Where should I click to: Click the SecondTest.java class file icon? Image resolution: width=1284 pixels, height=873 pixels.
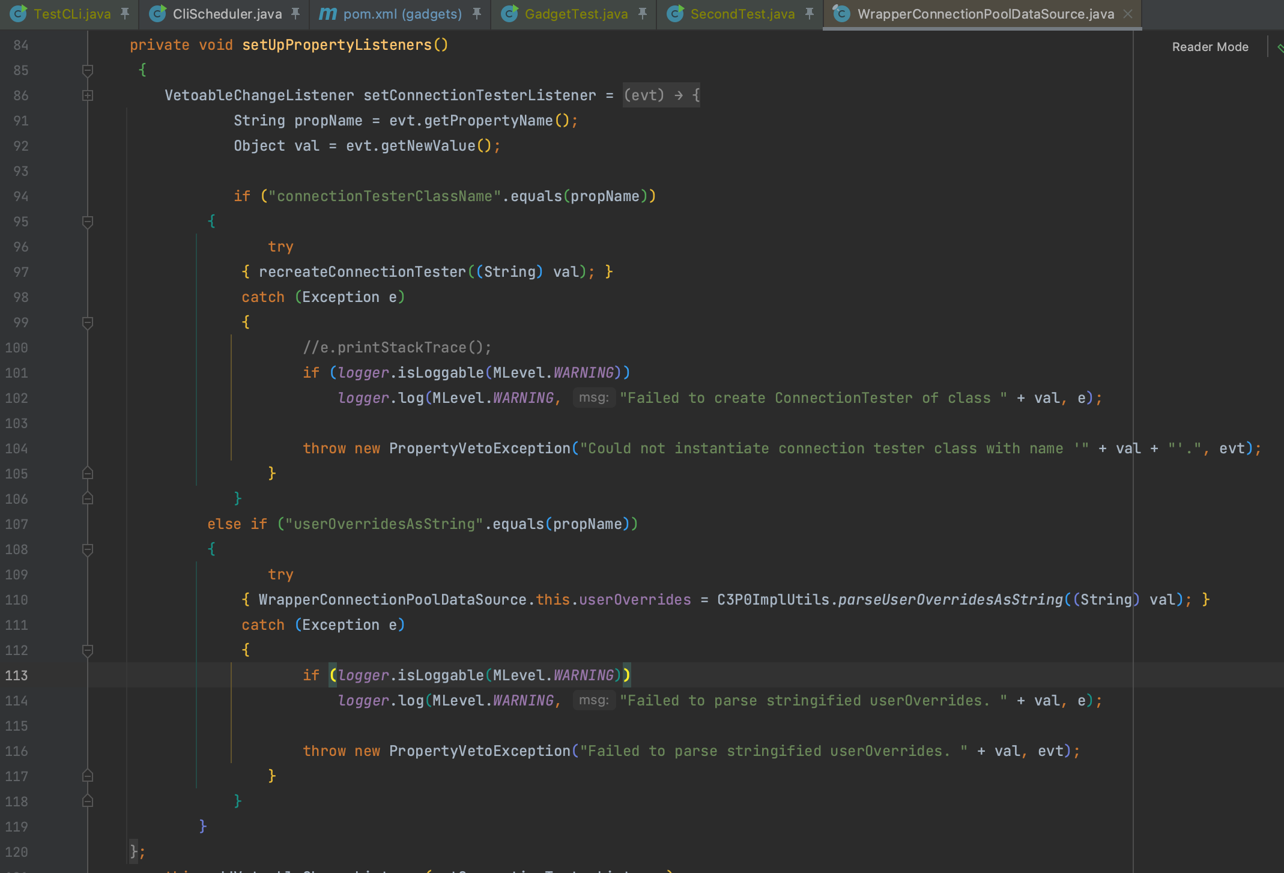[675, 13]
